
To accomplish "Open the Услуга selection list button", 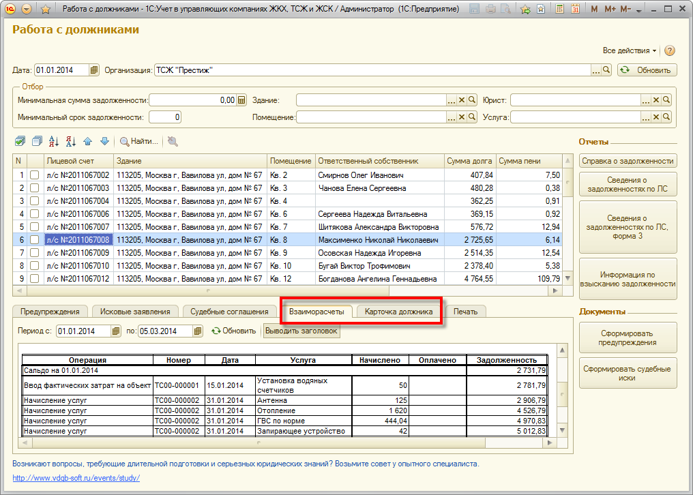I will (x=646, y=117).
